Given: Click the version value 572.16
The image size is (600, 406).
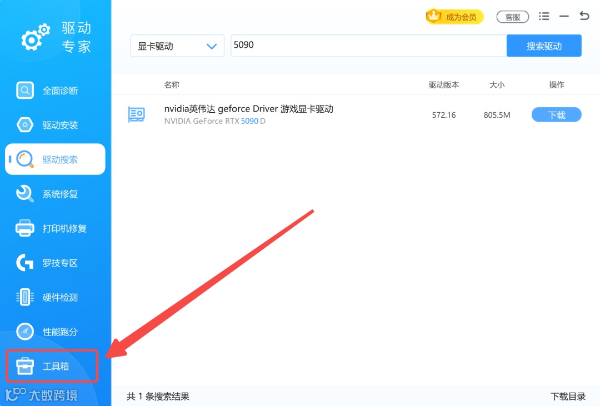Looking at the screenshot, I should (444, 115).
